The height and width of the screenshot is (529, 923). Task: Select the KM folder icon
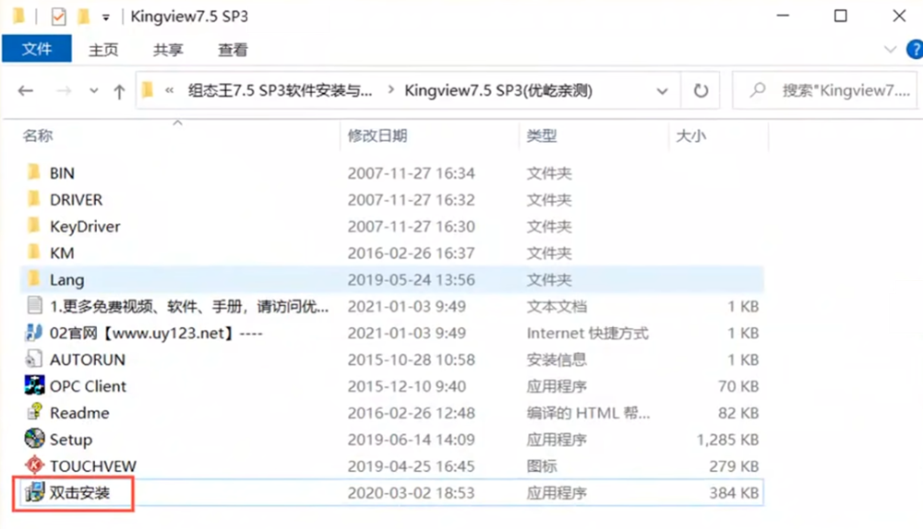coord(34,253)
